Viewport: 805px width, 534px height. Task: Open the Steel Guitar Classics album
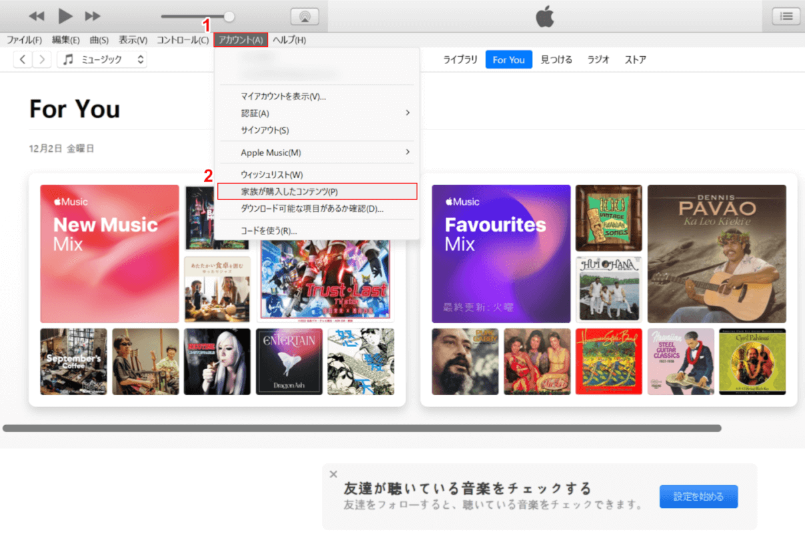click(681, 362)
